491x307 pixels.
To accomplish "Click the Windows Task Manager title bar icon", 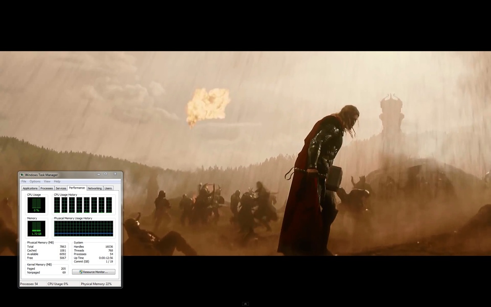I will [22, 175].
